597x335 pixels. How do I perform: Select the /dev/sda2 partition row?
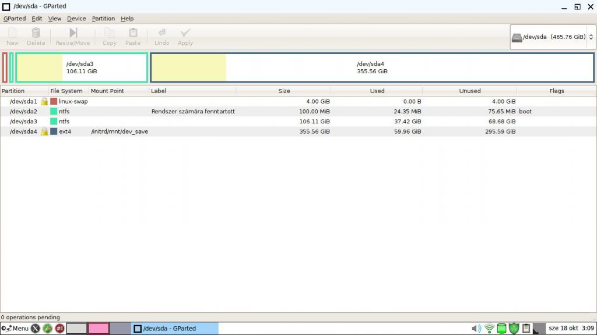coord(298,111)
